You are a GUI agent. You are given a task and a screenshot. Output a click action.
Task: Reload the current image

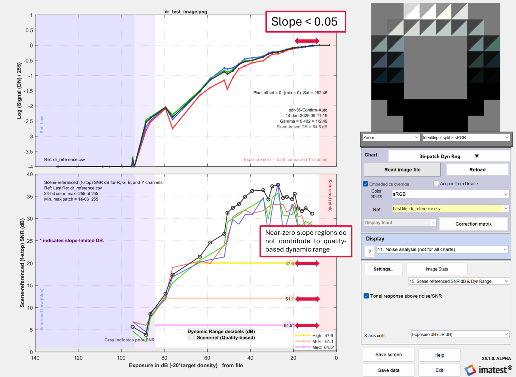tap(477, 170)
